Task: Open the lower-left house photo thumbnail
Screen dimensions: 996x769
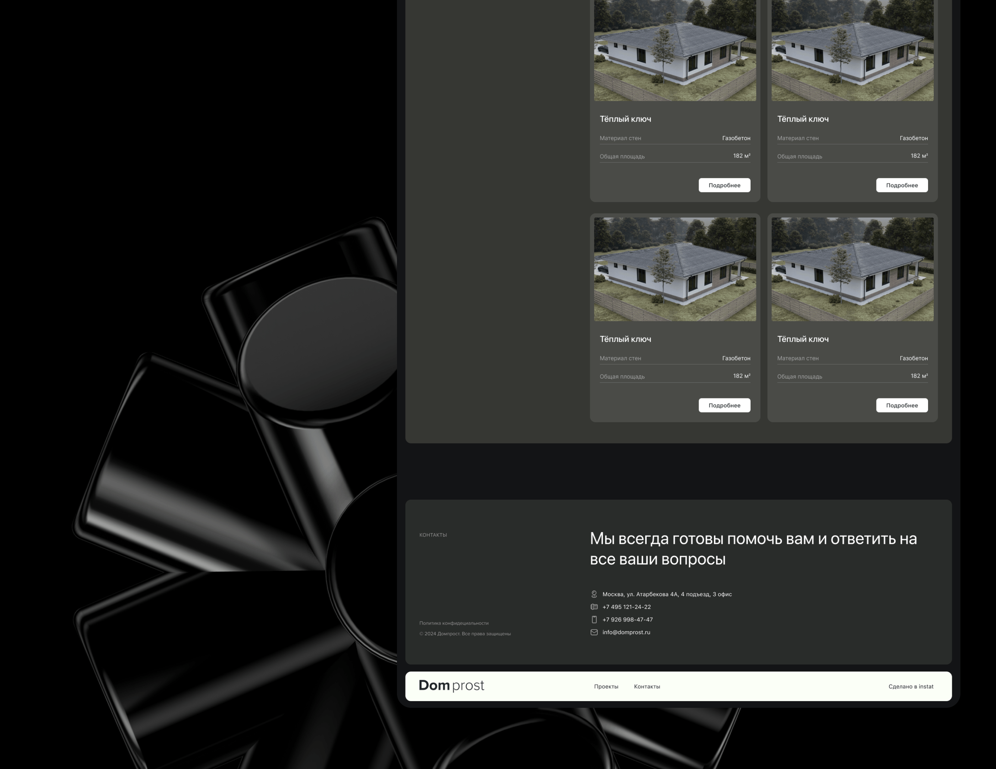Action: click(674, 269)
